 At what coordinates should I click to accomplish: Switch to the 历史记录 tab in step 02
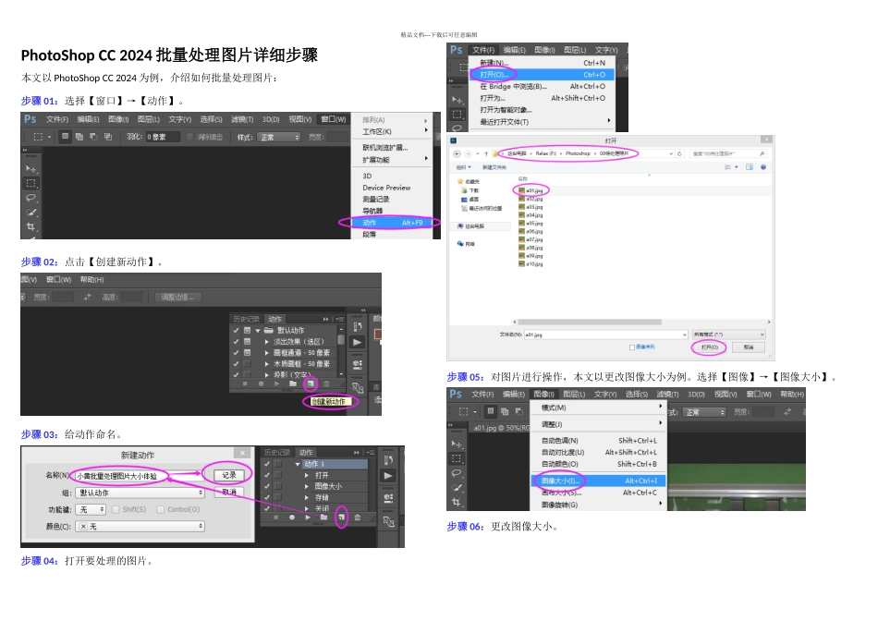coord(247,319)
